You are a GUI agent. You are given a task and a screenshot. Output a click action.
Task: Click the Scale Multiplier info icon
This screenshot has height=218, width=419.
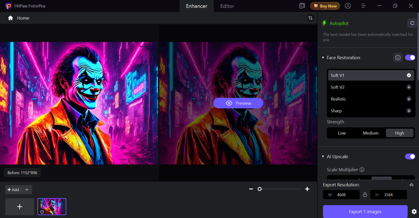pyautogui.click(x=362, y=170)
